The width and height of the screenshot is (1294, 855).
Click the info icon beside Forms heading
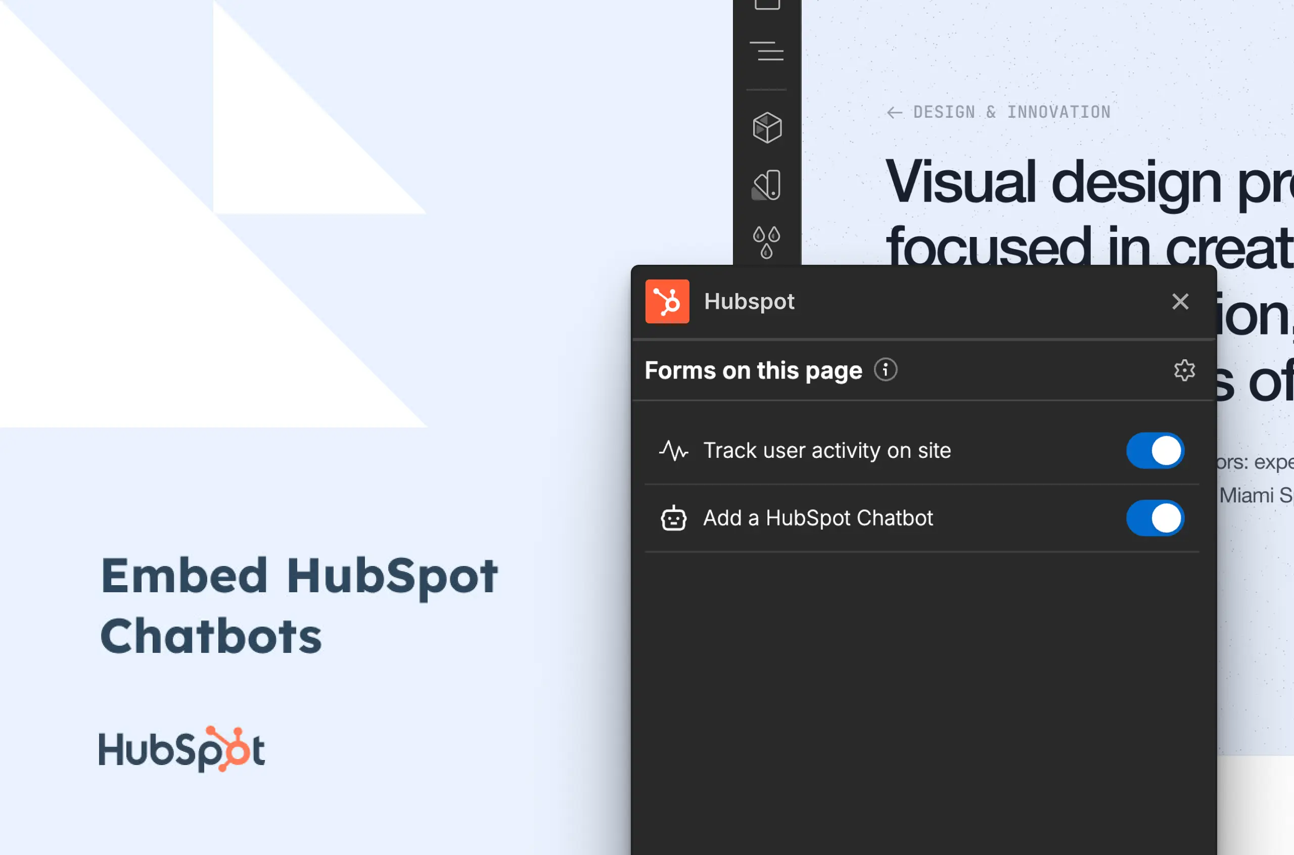pos(885,370)
